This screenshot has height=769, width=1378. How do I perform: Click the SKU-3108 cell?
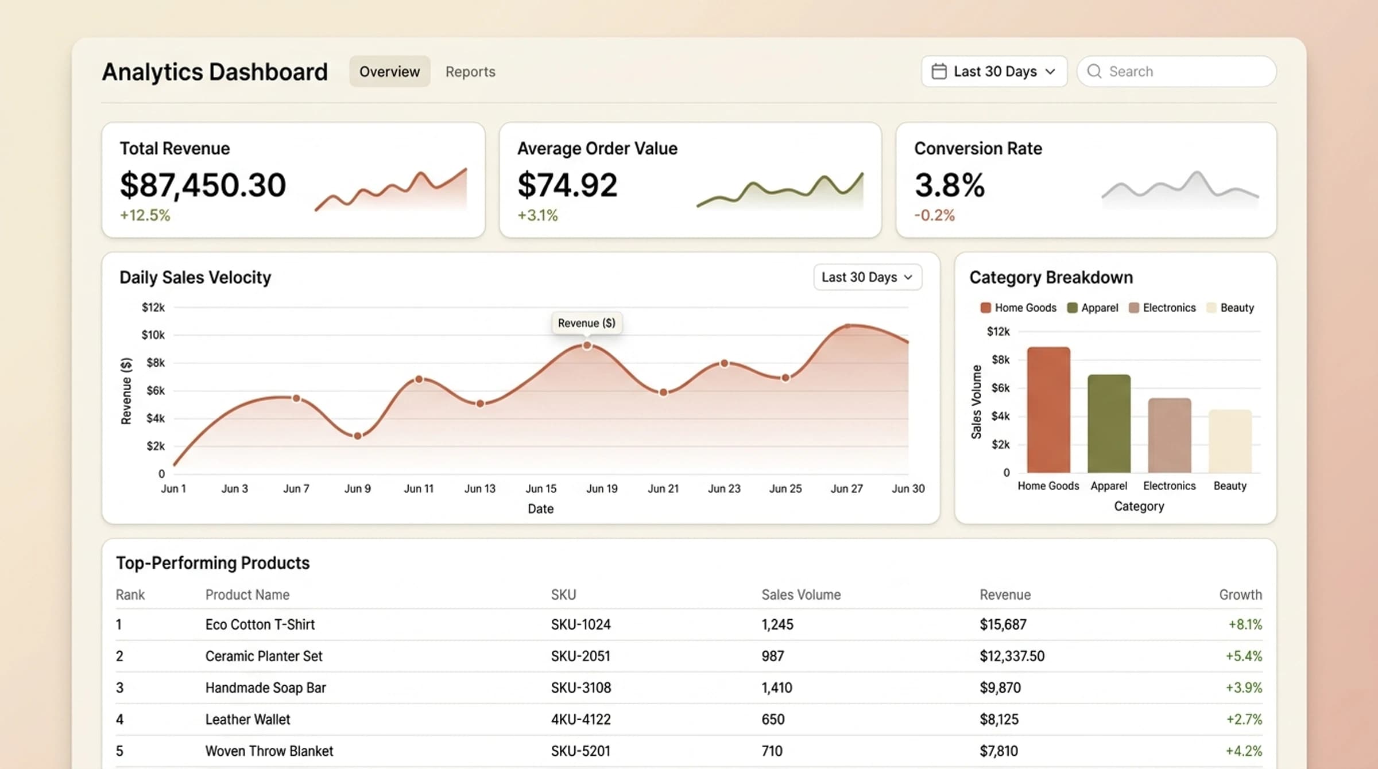point(581,688)
